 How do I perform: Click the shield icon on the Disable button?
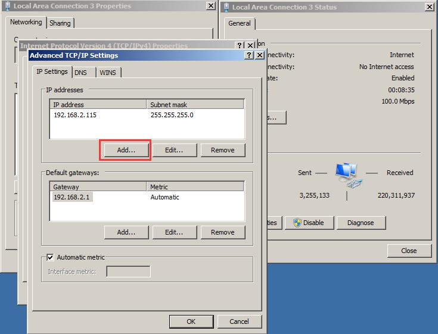296,223
